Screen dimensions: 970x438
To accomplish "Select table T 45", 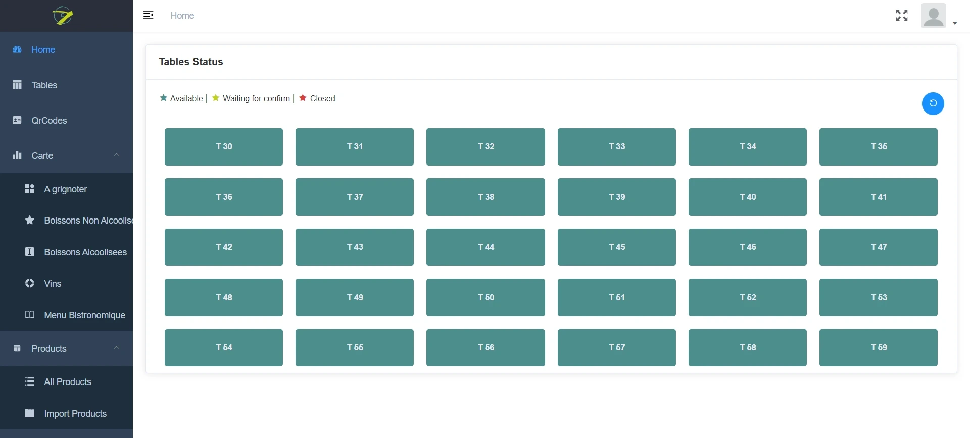I will point(616,247).
